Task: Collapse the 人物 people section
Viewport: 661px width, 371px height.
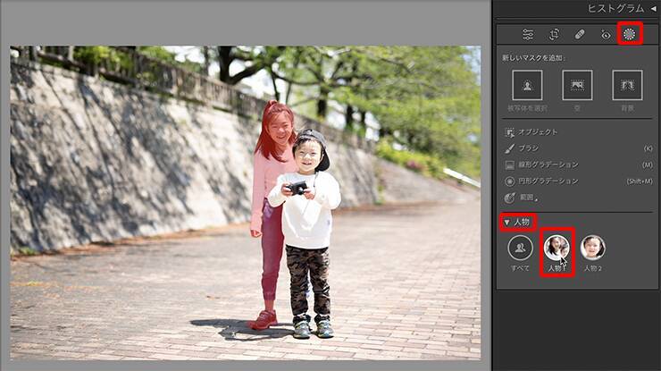Action: click(506, 222)
